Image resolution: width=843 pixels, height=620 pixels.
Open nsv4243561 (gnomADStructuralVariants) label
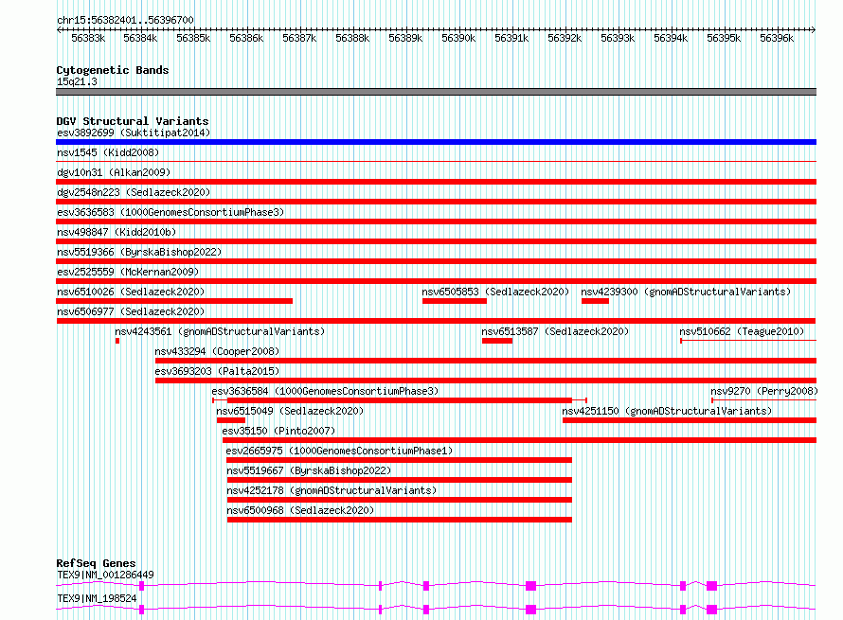click(220, 331)
